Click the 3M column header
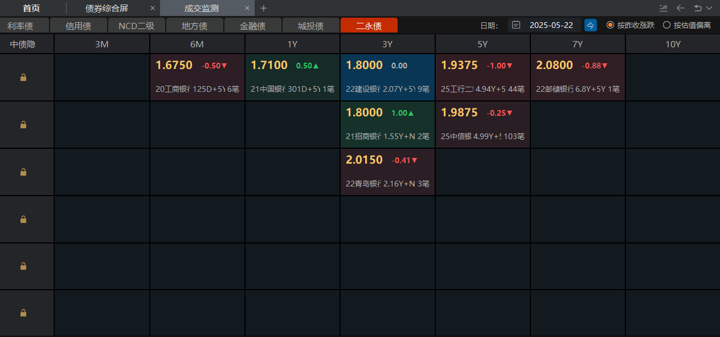 coord(102,44)
